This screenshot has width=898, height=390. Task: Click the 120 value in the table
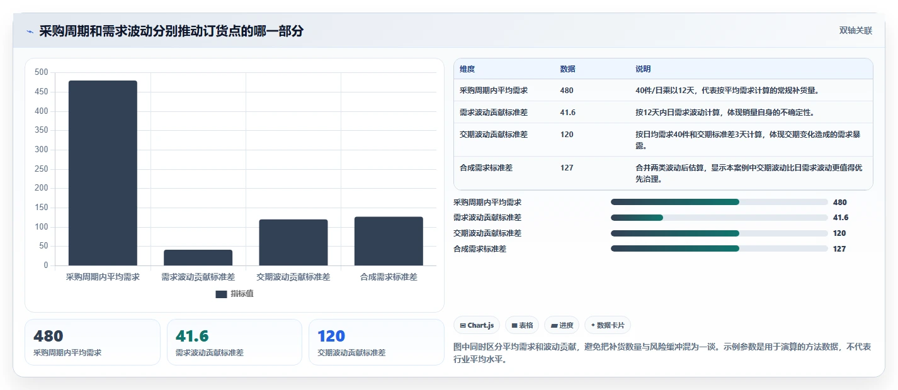[x=567, y=135]
